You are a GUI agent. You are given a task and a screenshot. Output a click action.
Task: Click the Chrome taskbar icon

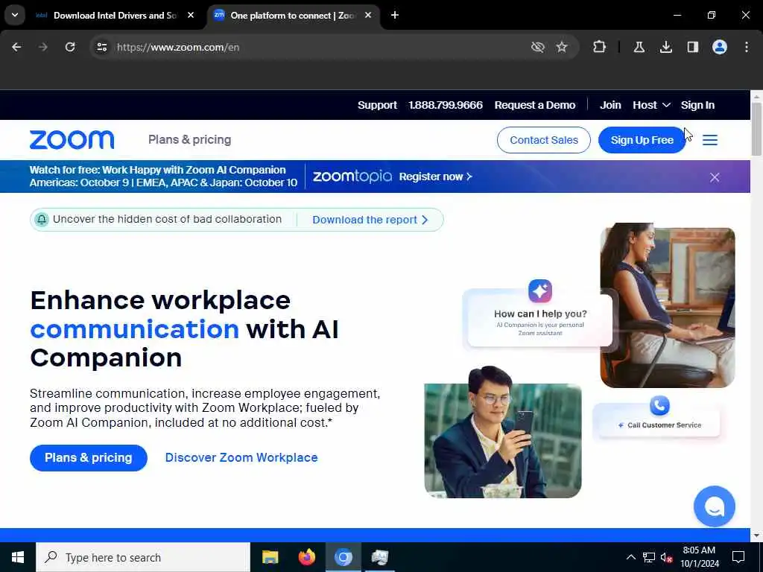[x=343, y=557]
